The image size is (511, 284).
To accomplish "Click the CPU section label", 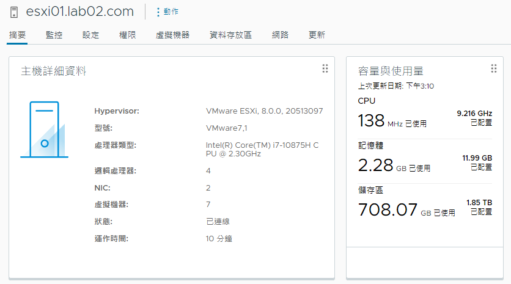I will pos(367,101).
